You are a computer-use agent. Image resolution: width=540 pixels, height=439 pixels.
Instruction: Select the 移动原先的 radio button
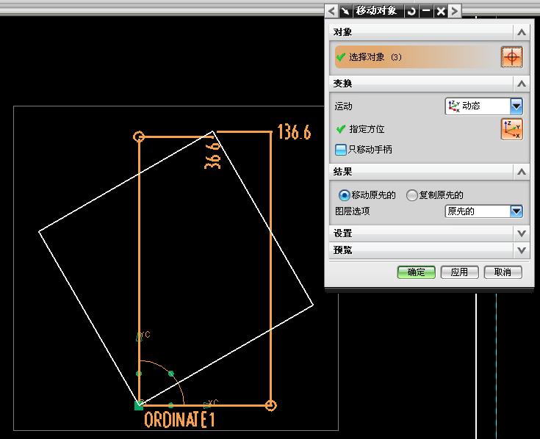[x=344, y=195]
